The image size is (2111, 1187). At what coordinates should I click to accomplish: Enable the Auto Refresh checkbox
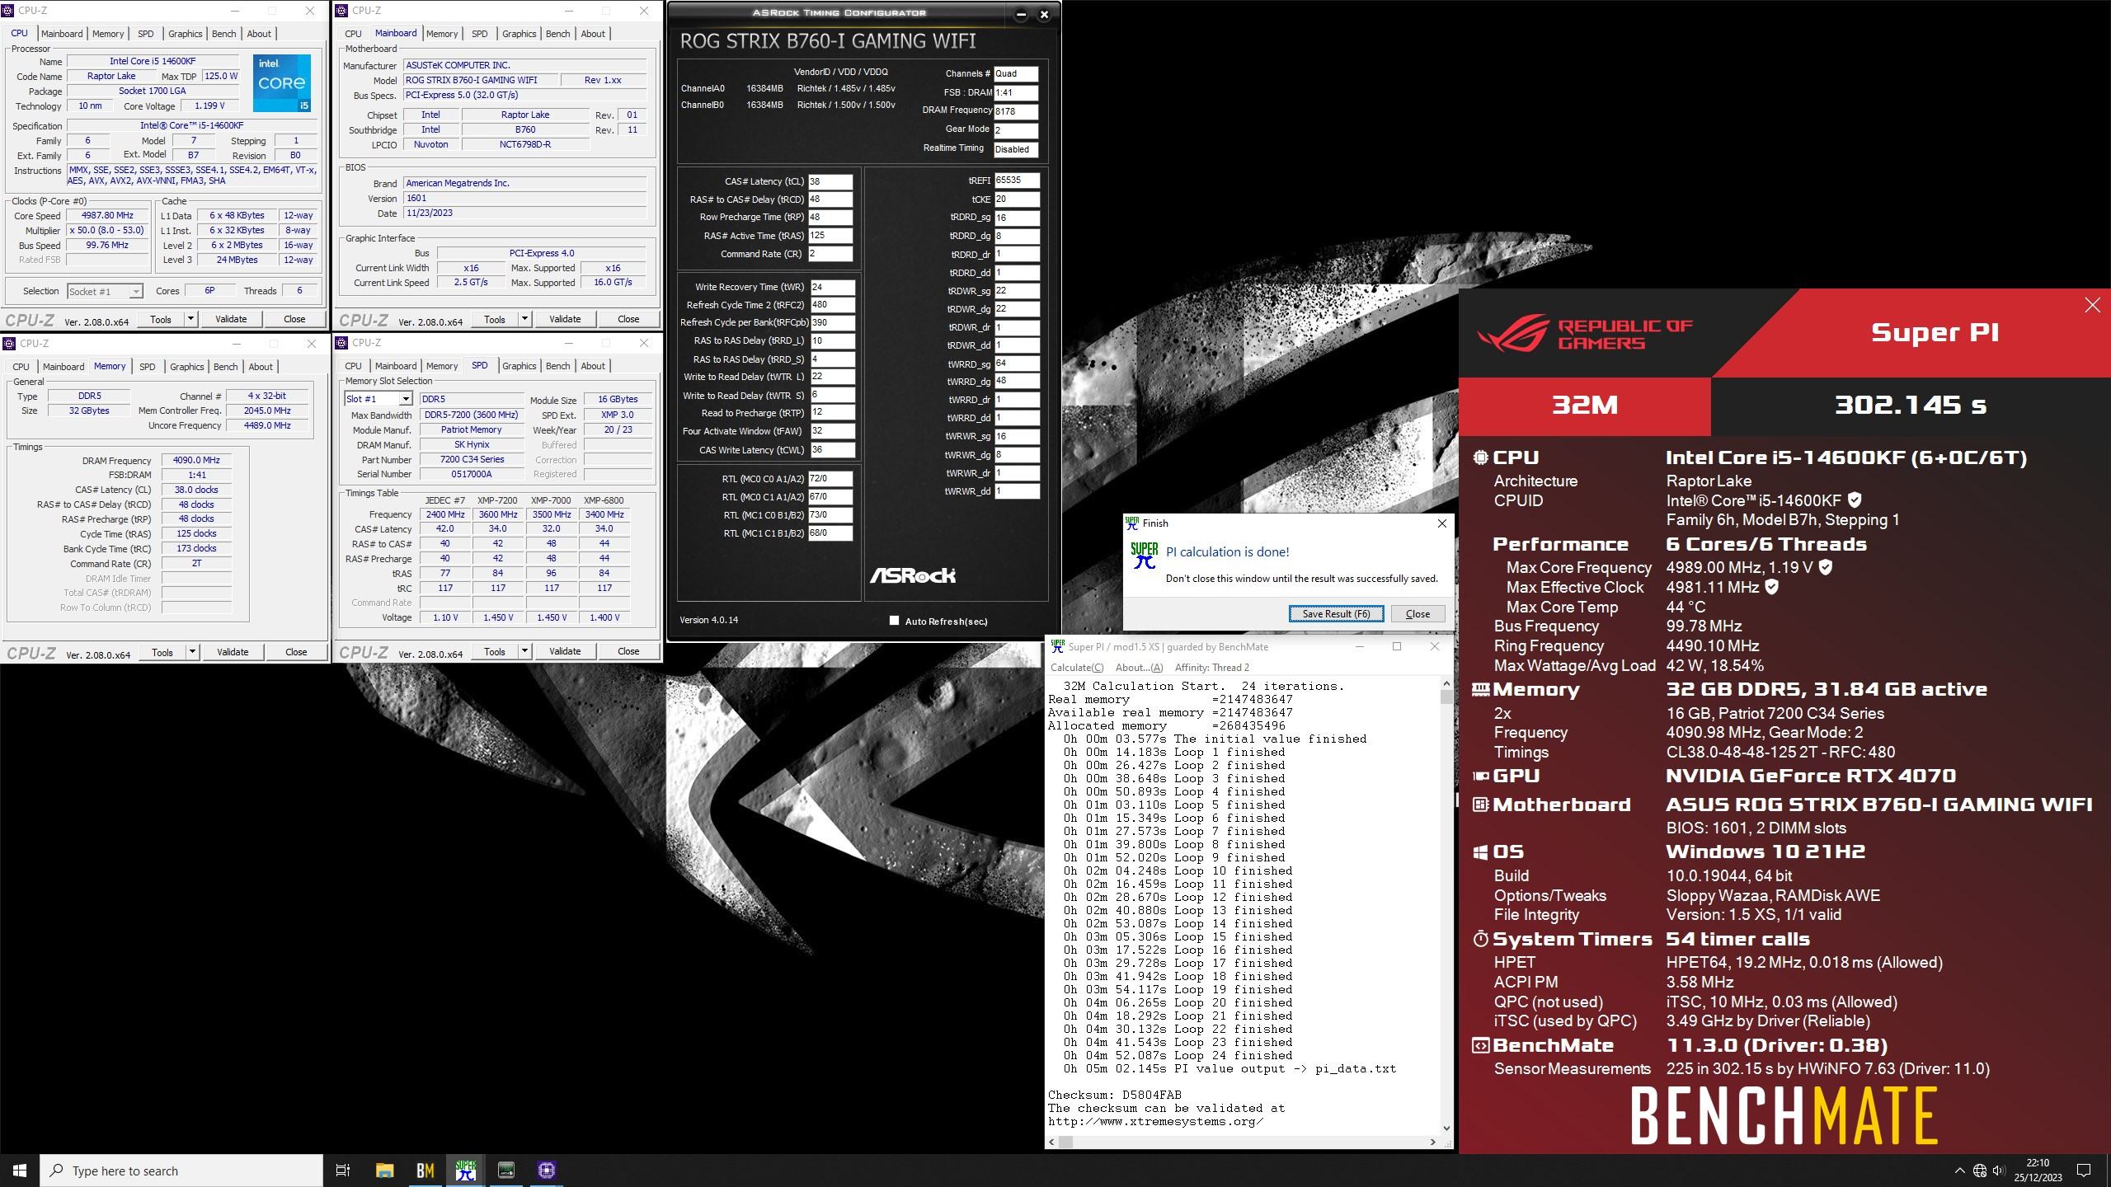(x=894, y=621)
